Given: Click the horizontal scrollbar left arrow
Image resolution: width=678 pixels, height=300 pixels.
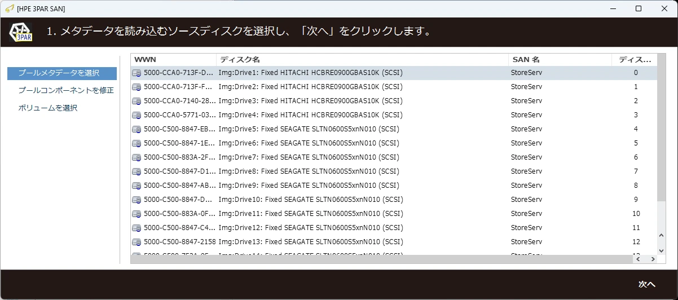Looking at the screenshot, I should coord(639,259).
